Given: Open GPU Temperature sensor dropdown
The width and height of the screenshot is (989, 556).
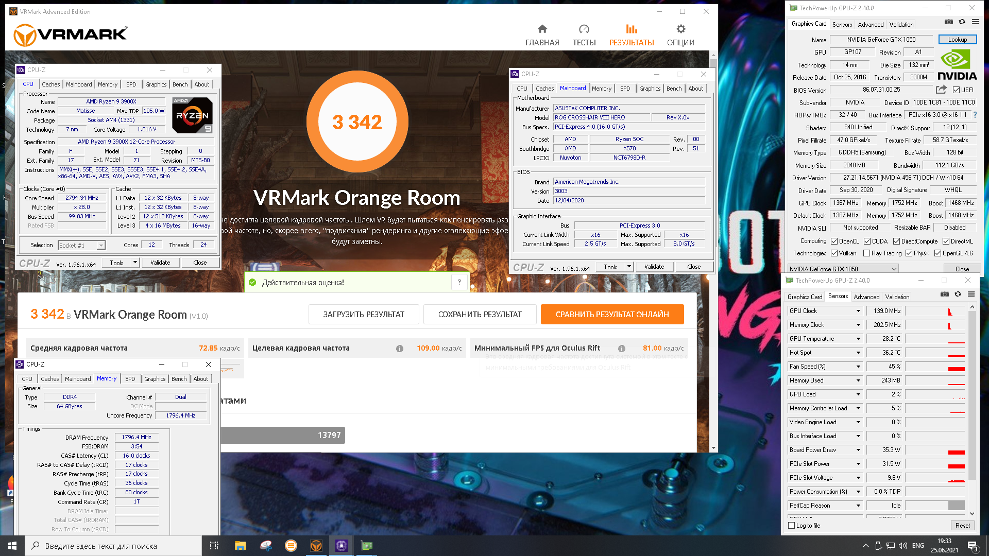Looking at the screenshot, I should coord(858,339).
